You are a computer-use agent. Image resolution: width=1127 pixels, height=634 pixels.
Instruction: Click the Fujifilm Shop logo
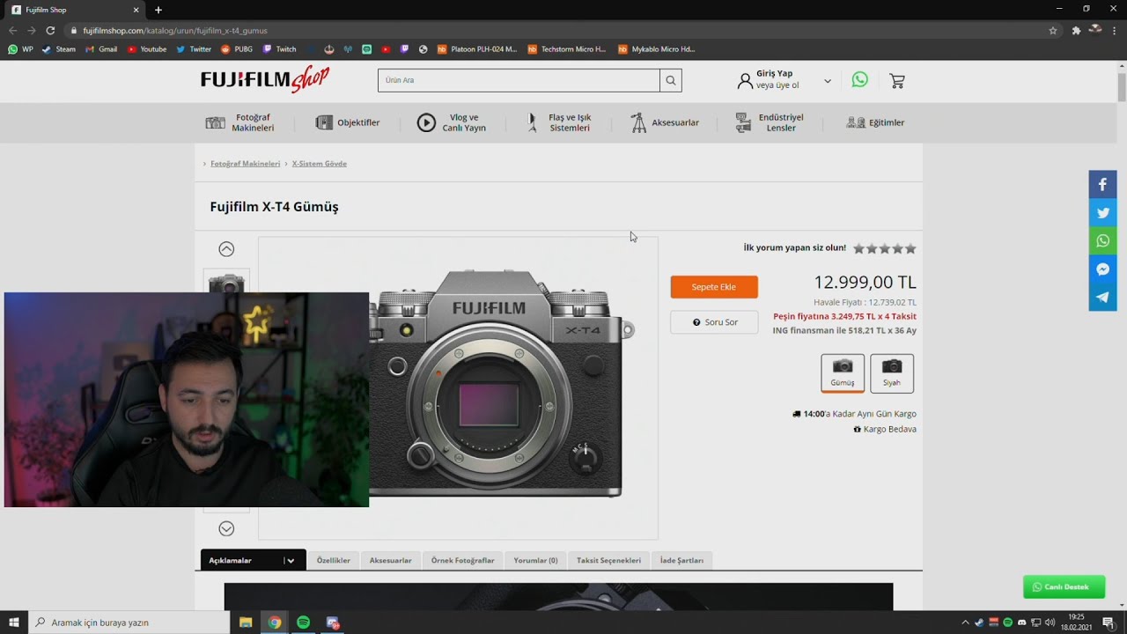(x=265, y=79)
